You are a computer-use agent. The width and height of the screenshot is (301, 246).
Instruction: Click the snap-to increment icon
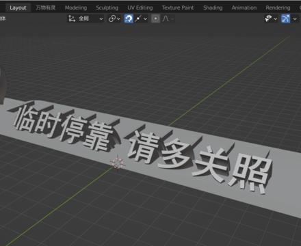coord(138,18)
